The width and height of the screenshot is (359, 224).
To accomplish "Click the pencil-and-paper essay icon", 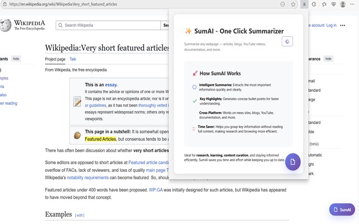I will (77, 101).
